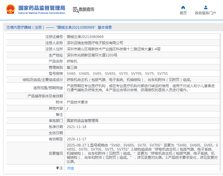Open the 详情 link in the bottom row
223x176 pixels.
[70, 168]
